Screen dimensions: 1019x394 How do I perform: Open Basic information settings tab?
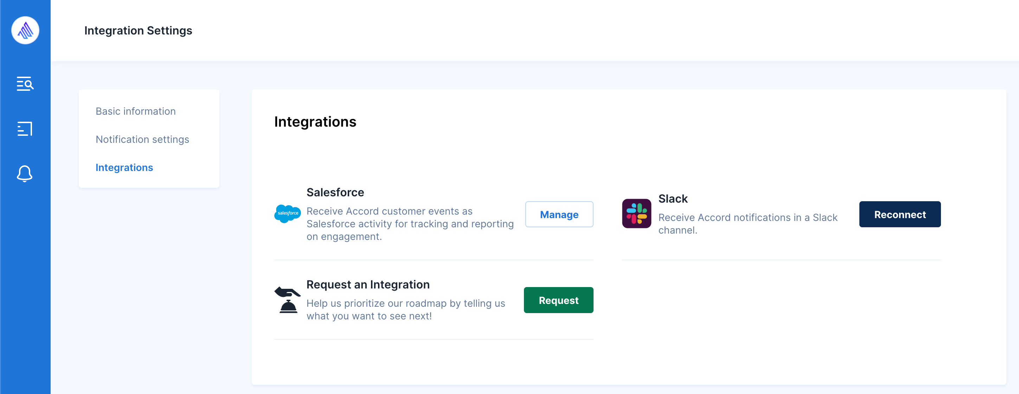(135, 111)
